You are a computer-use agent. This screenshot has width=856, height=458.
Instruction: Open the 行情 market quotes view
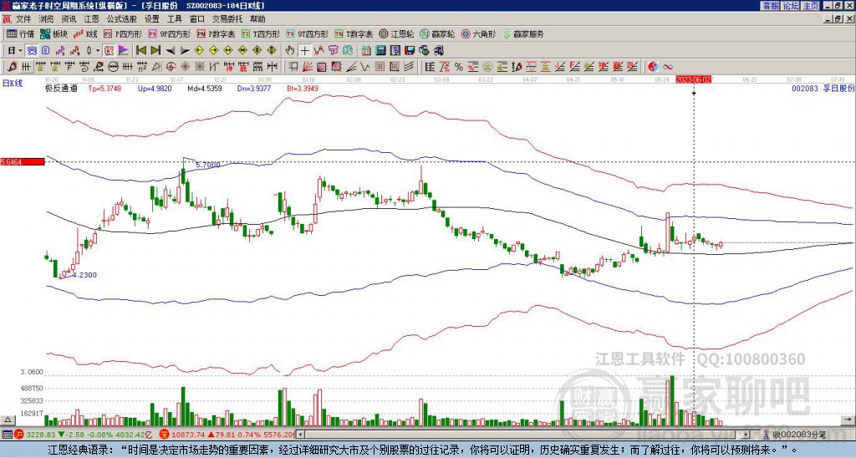tap(20, 33)
